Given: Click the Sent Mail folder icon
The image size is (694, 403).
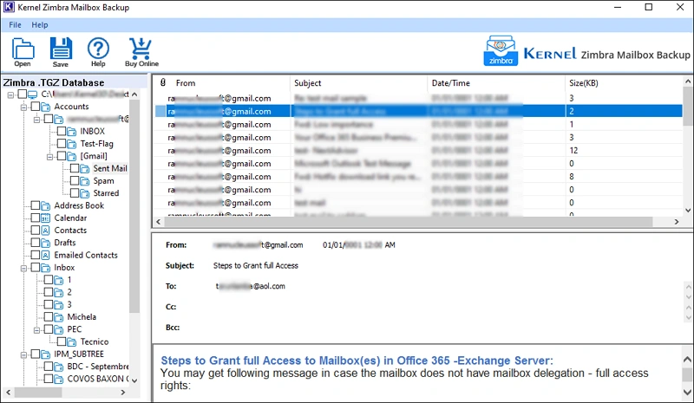Looking at the screenshot, I should 84,168.
